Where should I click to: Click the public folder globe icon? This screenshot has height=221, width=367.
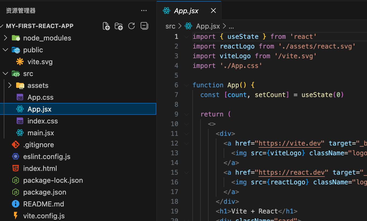point(16,50)
